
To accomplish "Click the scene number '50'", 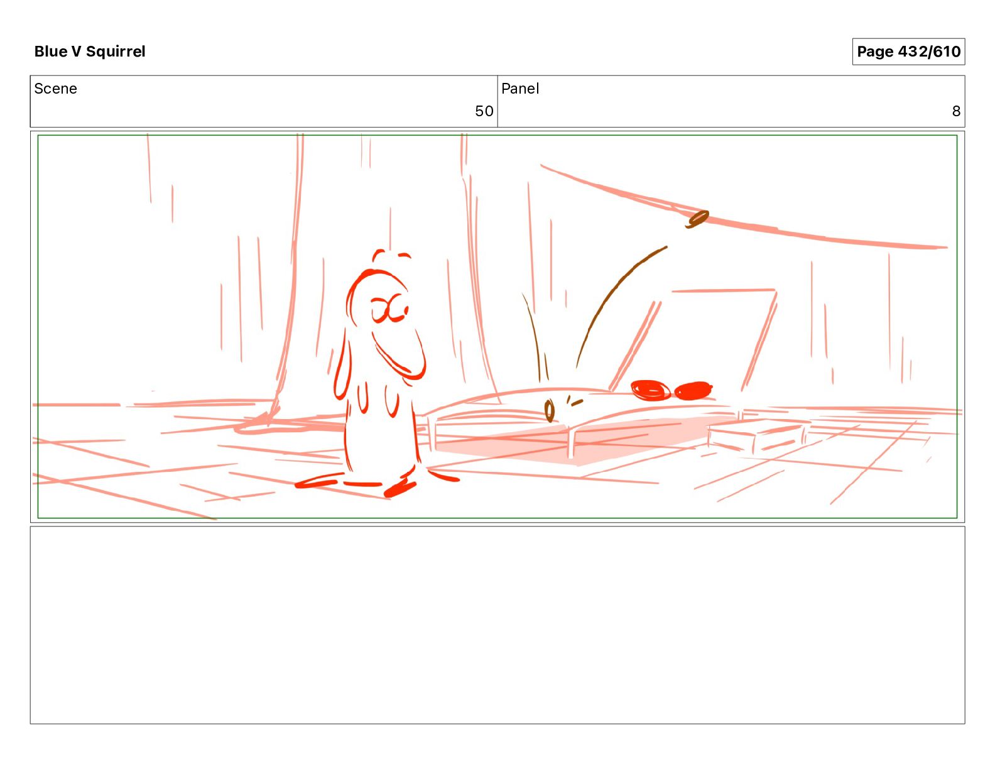I will [484, 111].
